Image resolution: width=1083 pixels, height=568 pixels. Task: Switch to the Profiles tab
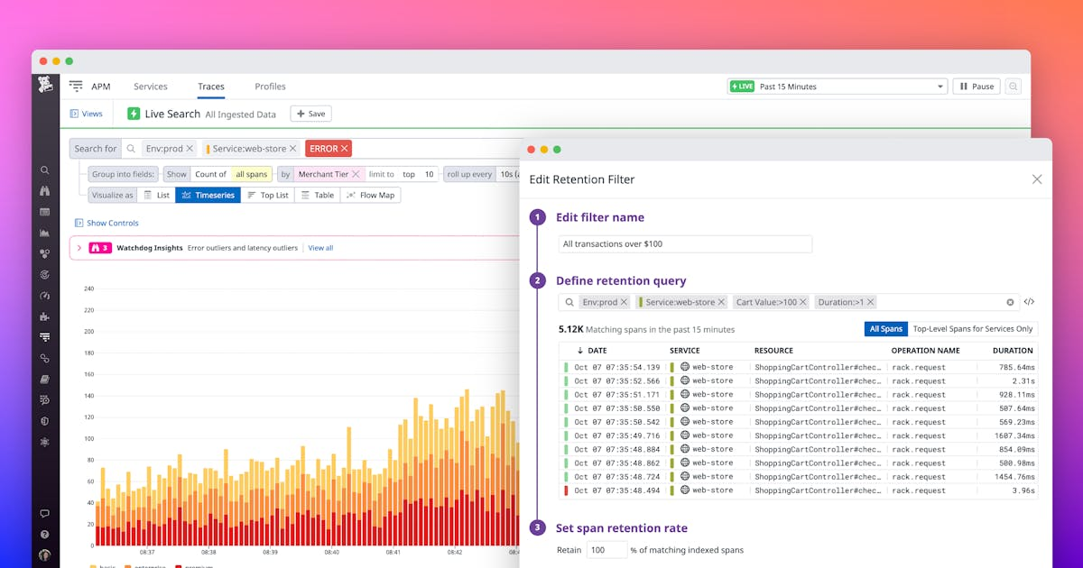(x=270, y=86)
